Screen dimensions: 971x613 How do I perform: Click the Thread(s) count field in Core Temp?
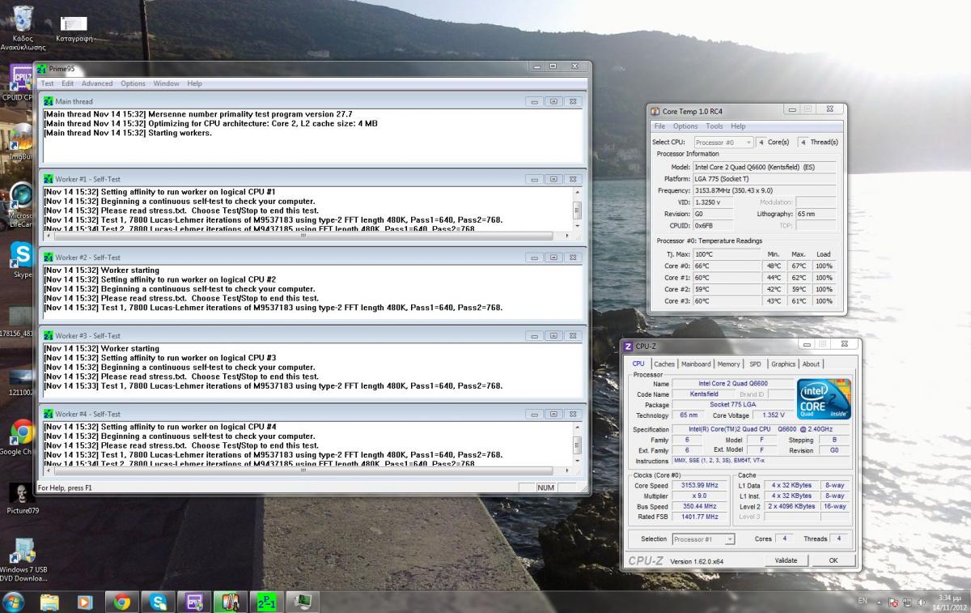pos(803,142)
